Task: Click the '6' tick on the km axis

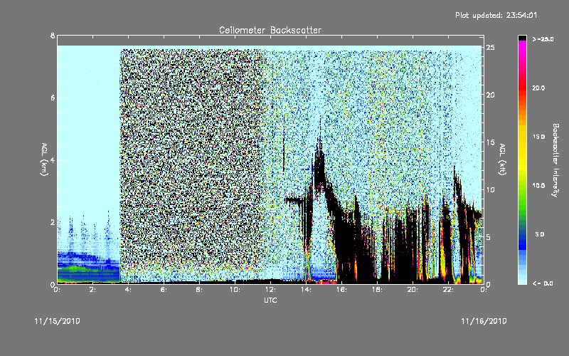Action: (x=53, y=98)
